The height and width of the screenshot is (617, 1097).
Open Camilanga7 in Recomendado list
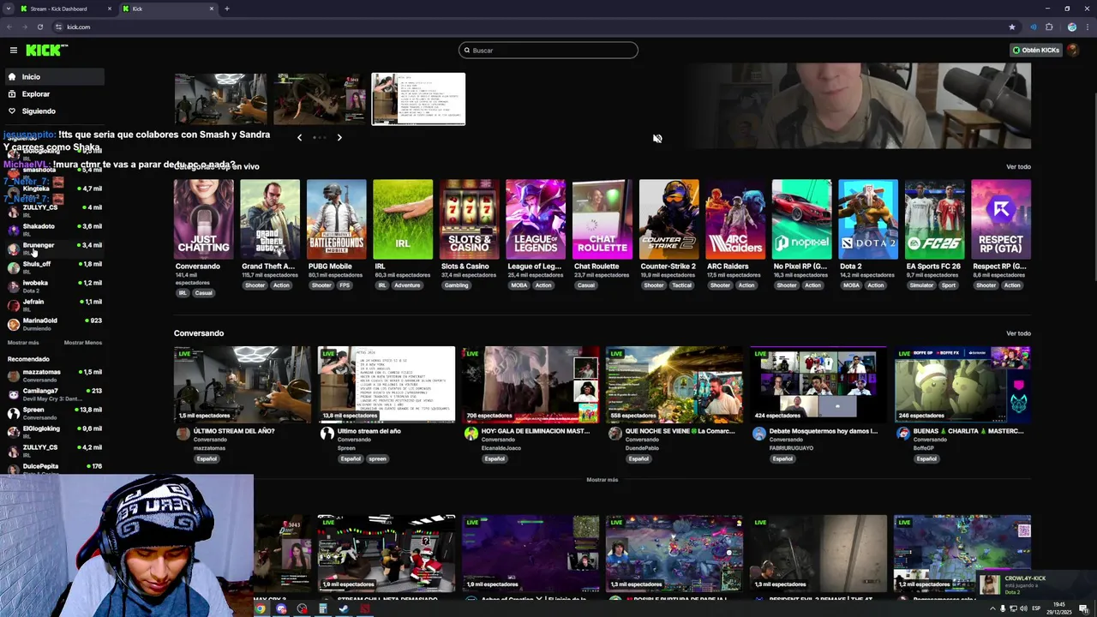(54, 394)
